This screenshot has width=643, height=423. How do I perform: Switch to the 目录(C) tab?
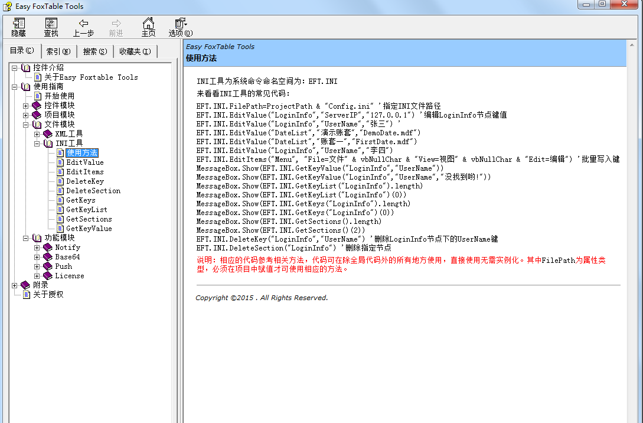point(22,50)
